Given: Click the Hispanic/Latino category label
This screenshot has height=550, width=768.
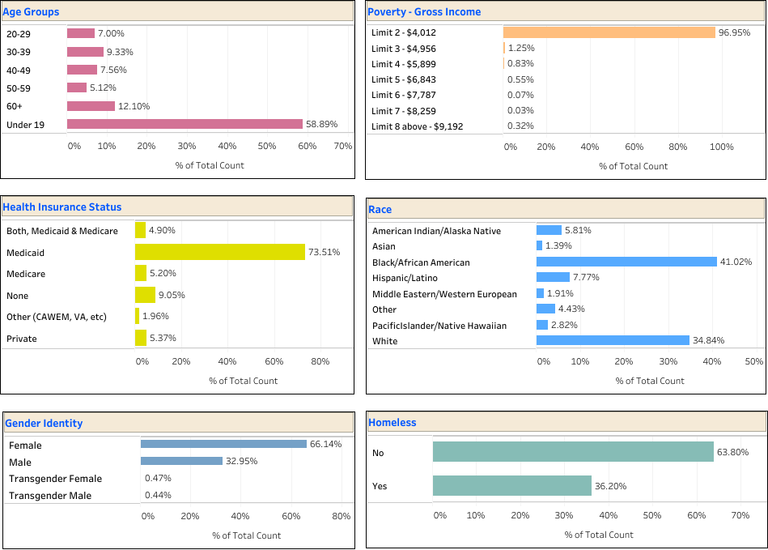Looking at the screenshot, I should [x=404, y=277].
